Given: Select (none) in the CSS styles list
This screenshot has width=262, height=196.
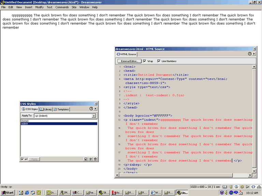Looking at the screenshot, I should point(59,121).
